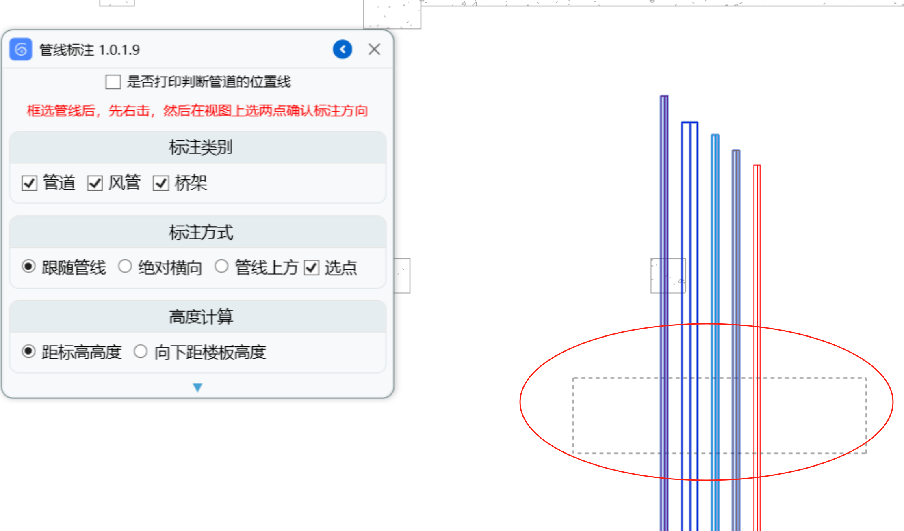Expand panel with blue down triangle
Screen dimensions: 904x531
click(197, 388)
